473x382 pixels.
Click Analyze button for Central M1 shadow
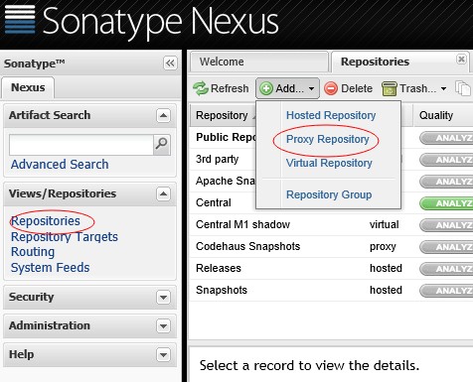coord(446,225)
